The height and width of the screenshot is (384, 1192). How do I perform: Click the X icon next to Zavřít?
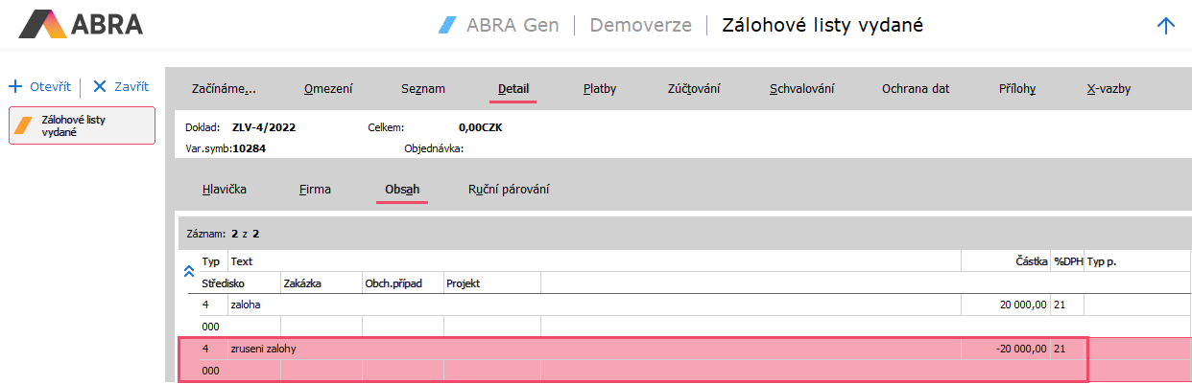point(99,87)
